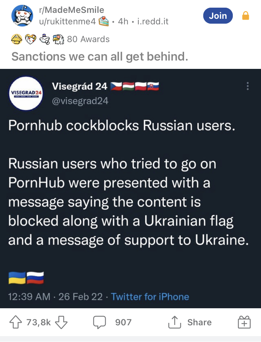Visit u/rukittenme4 user profile
Screen dimensions: 261x342
[x=67, y=22]
